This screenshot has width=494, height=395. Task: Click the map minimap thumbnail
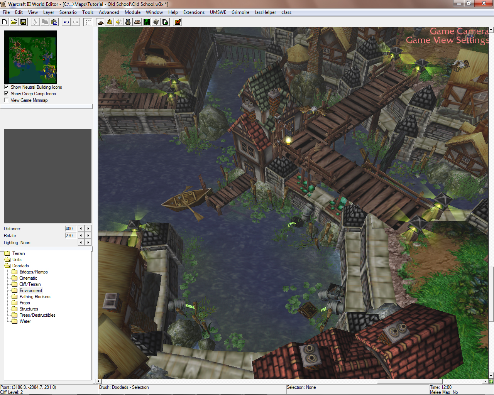[30, 57]
